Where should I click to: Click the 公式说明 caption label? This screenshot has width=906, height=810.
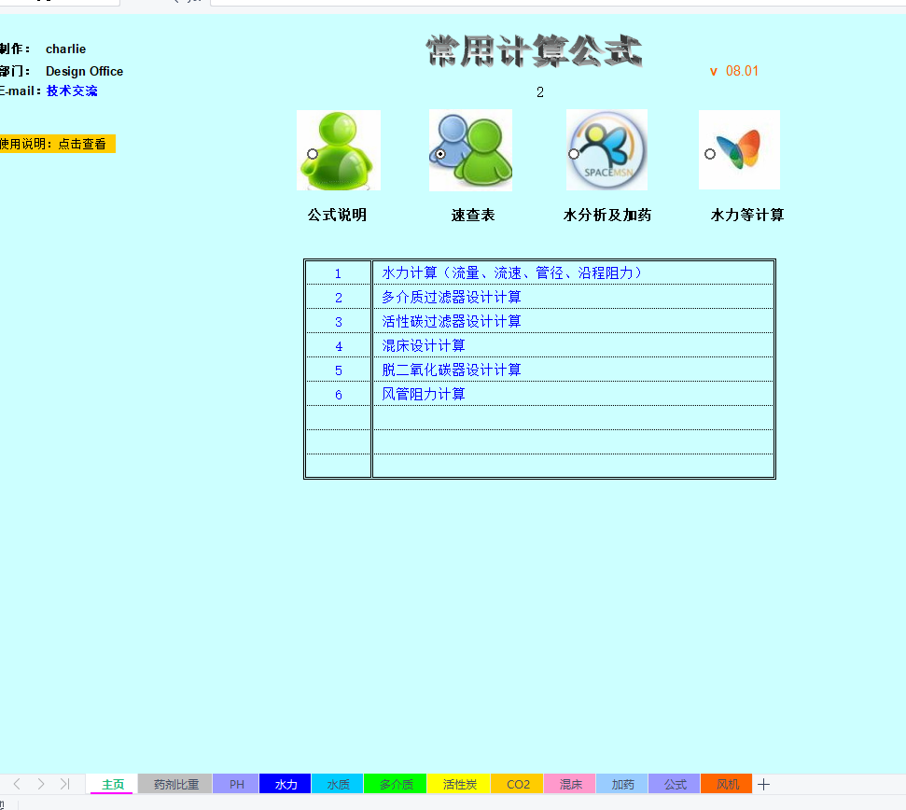tap(338, 215)
